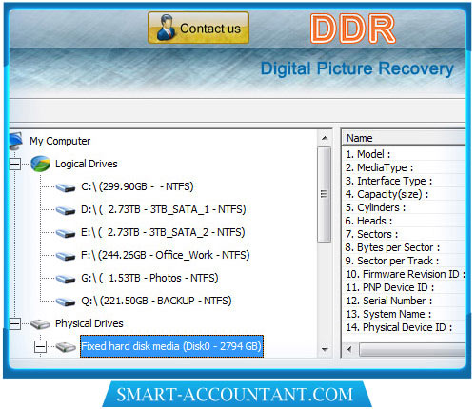Viewport: 476px width, 409px height.
Task: Click the Logical Drives globe icon
Action: coord(40,164)
